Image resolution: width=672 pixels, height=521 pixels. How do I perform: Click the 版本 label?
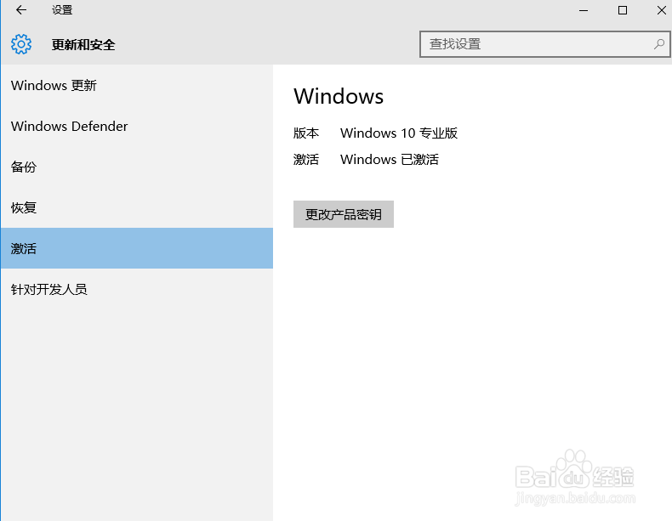(306, 133)
